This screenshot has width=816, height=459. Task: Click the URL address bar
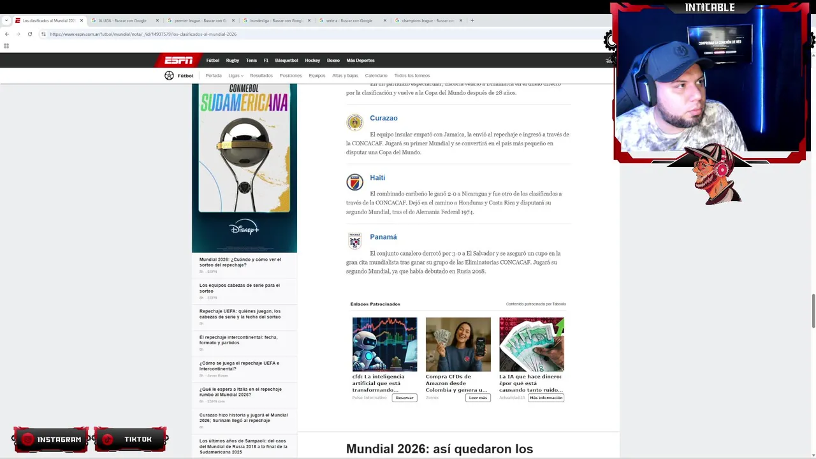[319, 34]
